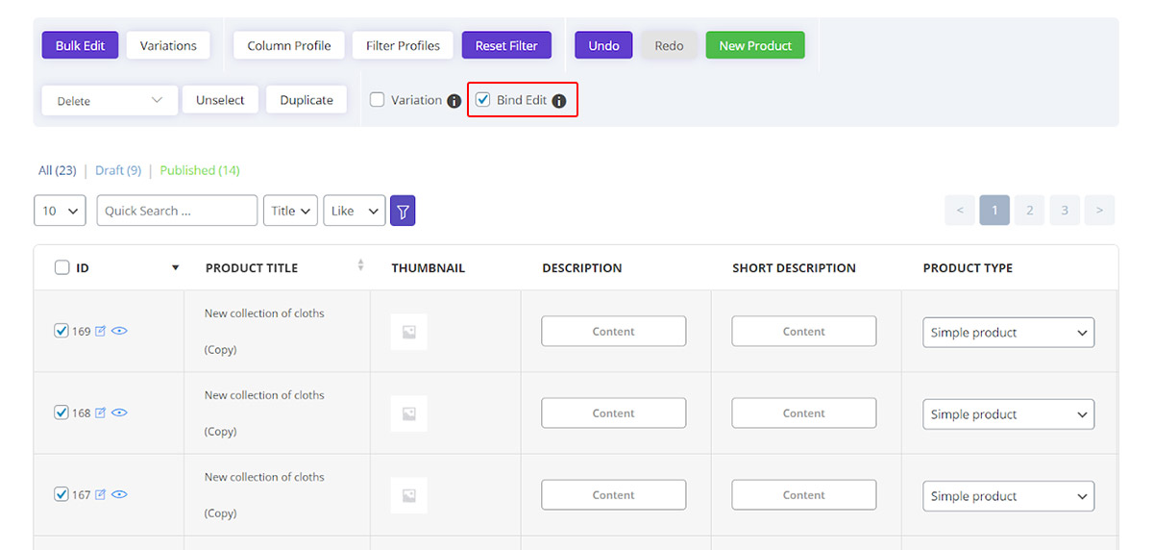The width and height of the screenshot is (1153, 550).
Task: Sort by Product Title arrows
Action: [361, 265]
